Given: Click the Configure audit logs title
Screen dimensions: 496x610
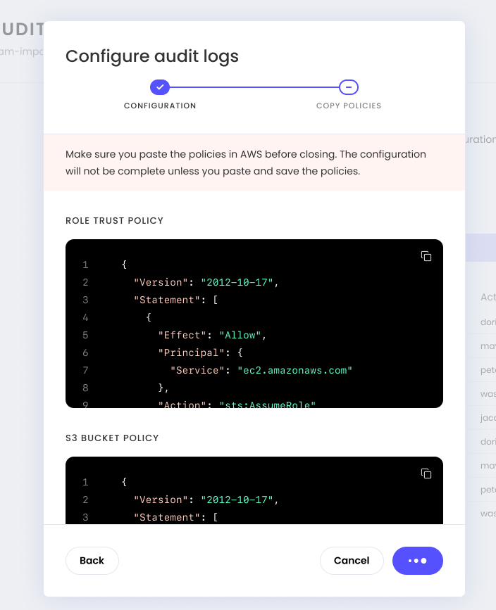Looking at the screenshot, I should (x=152, y=56).
